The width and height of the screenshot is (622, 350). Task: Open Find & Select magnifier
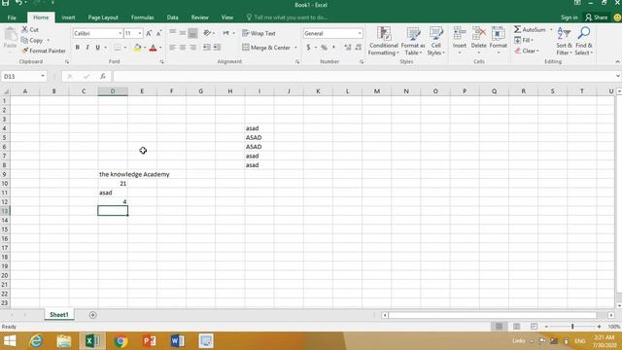click(x=583, y=41)
